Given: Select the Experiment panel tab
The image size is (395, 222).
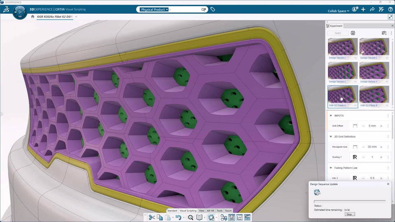Looking at the screenshot, I should pos(334,26).
